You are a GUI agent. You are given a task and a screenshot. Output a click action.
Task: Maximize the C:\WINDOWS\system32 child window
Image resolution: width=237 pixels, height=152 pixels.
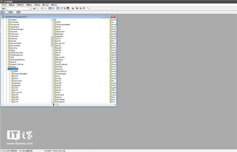click(x=108, y=16)
